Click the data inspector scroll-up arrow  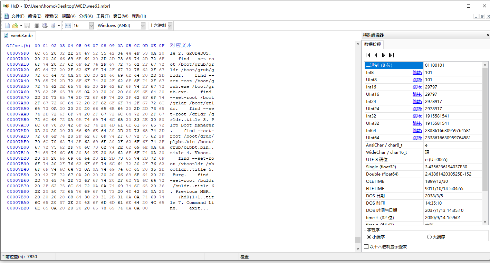[x=485, y=65]
